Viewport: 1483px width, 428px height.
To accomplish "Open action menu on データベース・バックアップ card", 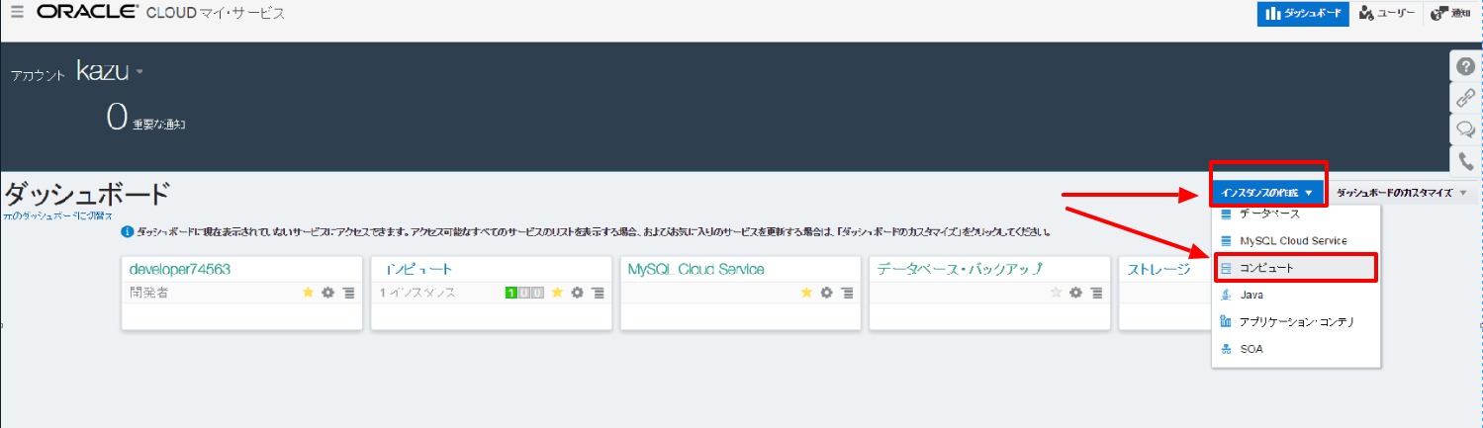I will [x=1097, y=293].
